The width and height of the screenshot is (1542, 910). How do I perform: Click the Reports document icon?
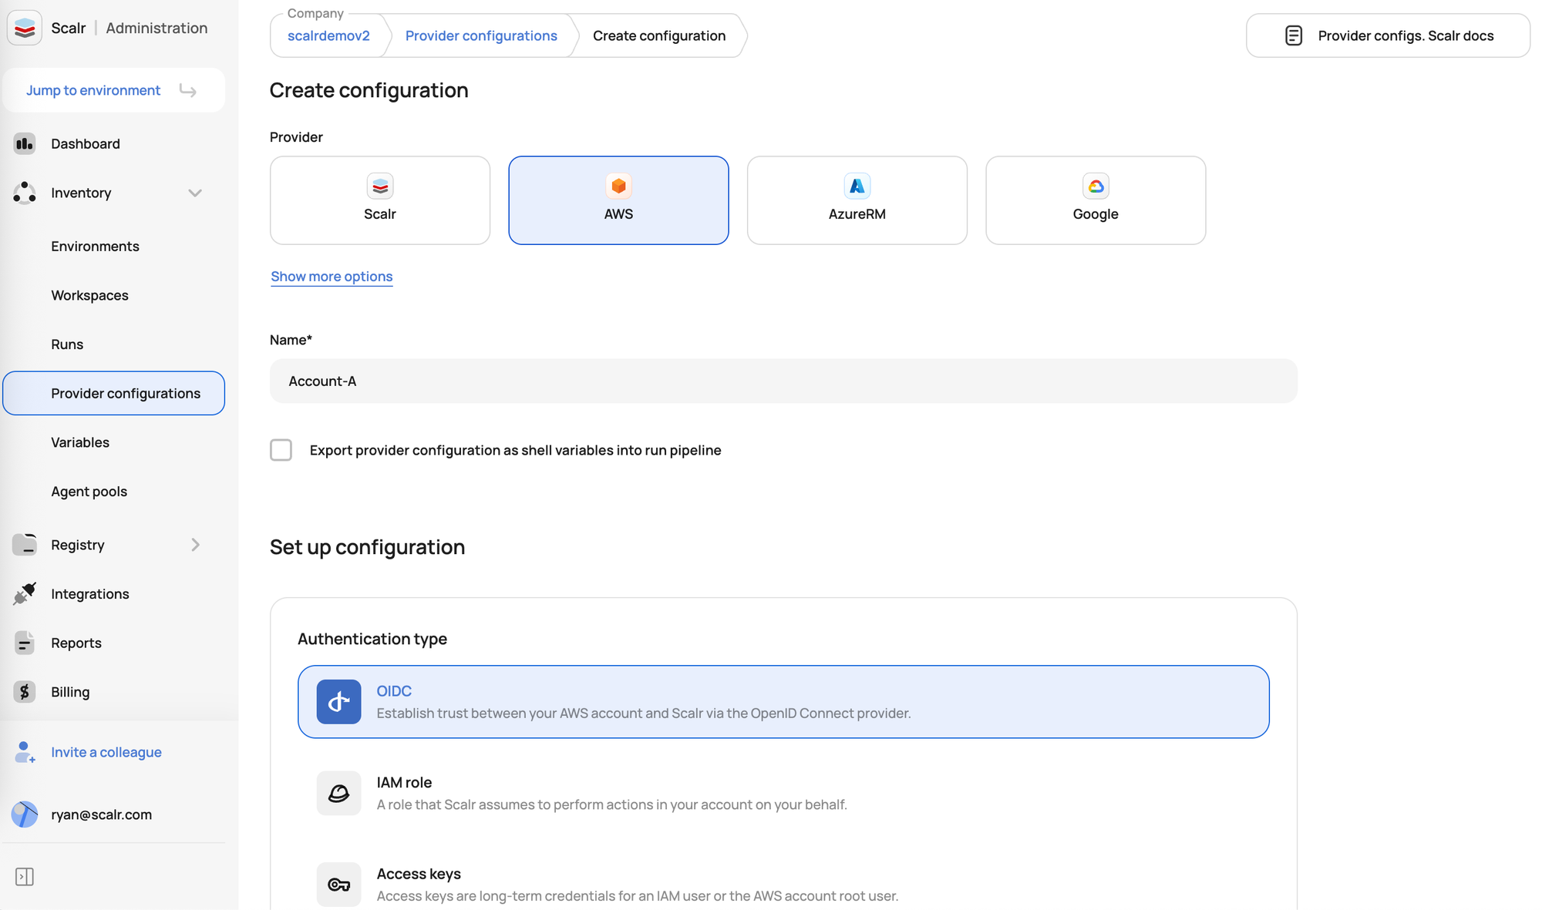(x=25, y=643)
